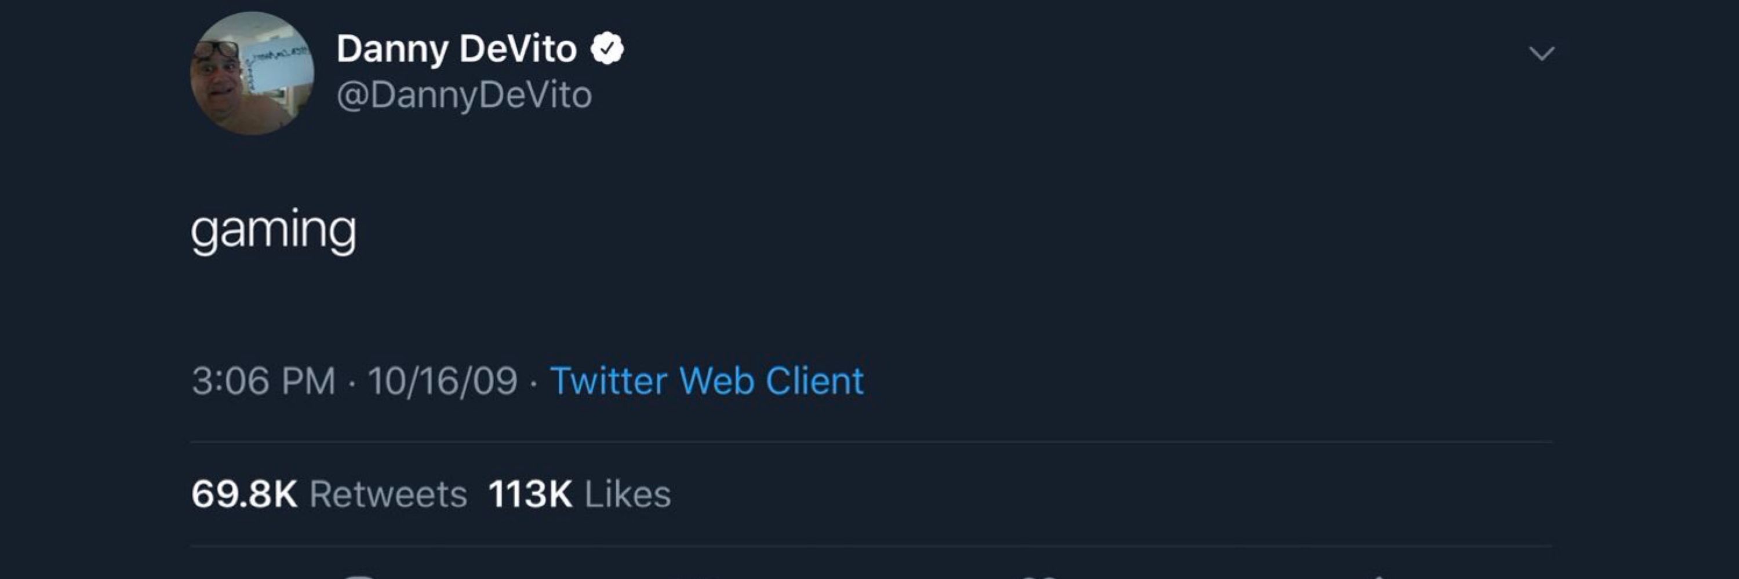Click the 69.8K retweet count
1739x579 pixels.
(245, 494)
